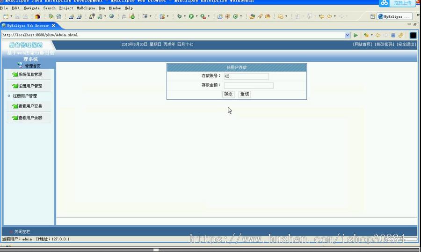Select the MyEclipse Web Browser tab

pos(28,26)
